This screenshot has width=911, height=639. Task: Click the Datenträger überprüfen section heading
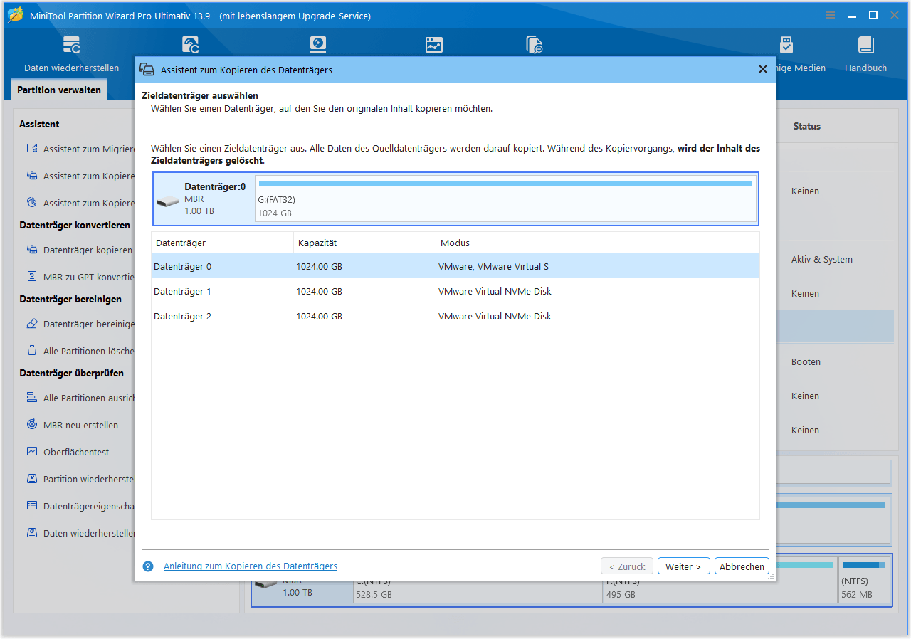point(71,373)
